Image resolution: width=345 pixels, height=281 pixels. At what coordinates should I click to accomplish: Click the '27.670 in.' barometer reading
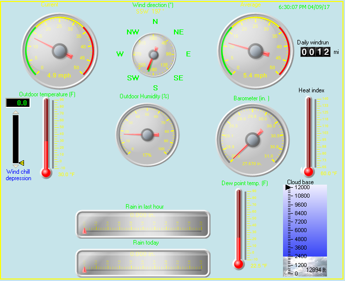click(x=252, y=164)
